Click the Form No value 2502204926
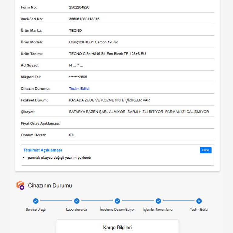This screenshot has width=233, height=233. (x=79, y=7)
